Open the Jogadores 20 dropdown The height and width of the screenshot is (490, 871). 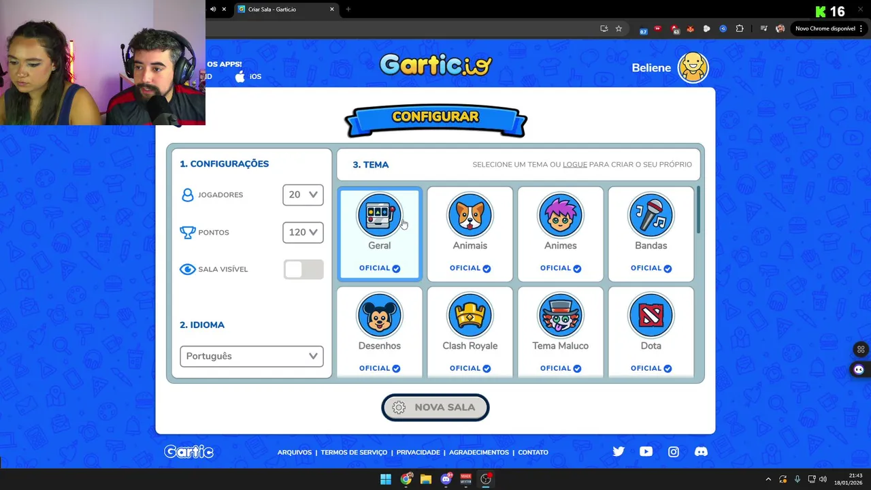point(303,195)
